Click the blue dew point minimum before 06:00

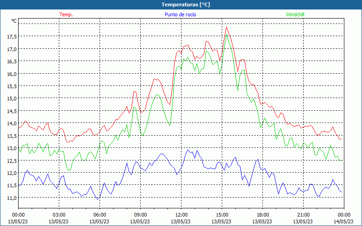point(98,199)
